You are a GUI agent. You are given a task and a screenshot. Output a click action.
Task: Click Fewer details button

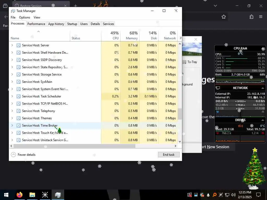click(23, 155)
